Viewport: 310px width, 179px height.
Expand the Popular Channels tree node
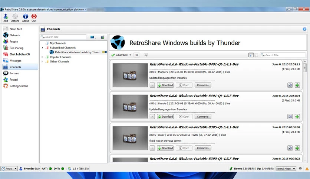42,57
